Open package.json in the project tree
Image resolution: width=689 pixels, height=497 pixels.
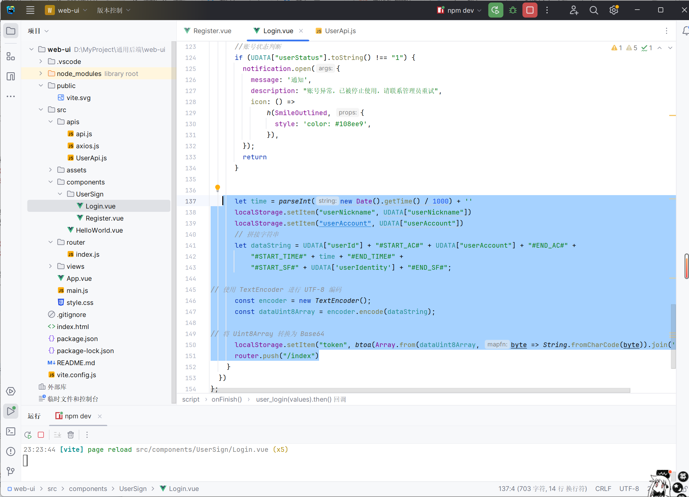pyautogui.click(x=77, y=338)
